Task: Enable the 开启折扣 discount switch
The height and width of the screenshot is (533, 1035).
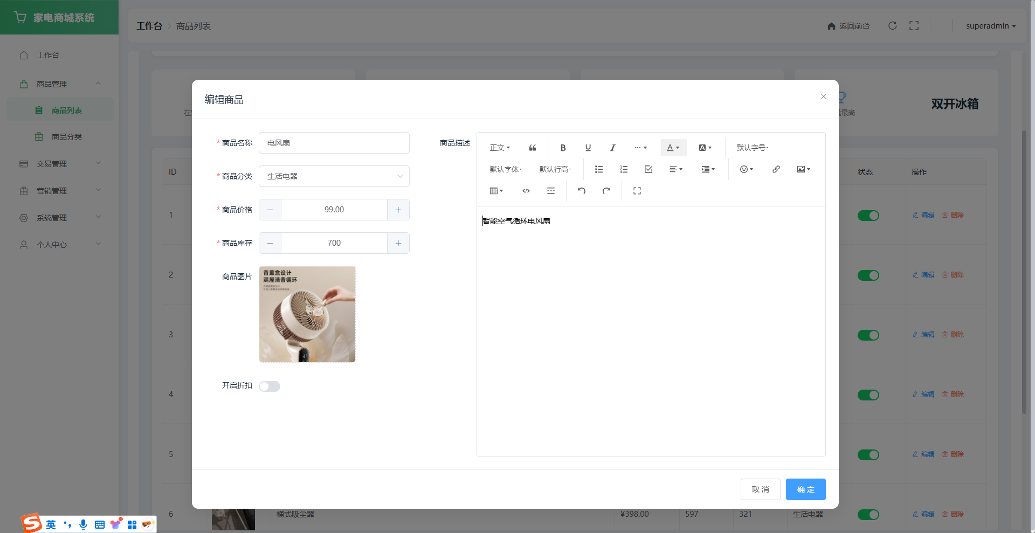Action: [270, 386]
